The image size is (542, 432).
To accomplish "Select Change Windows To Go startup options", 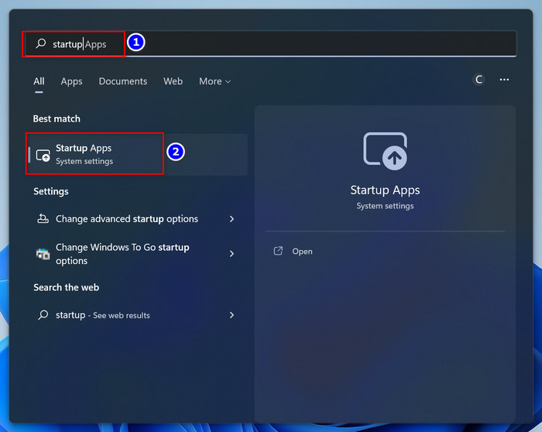I will tap(137, 254).
